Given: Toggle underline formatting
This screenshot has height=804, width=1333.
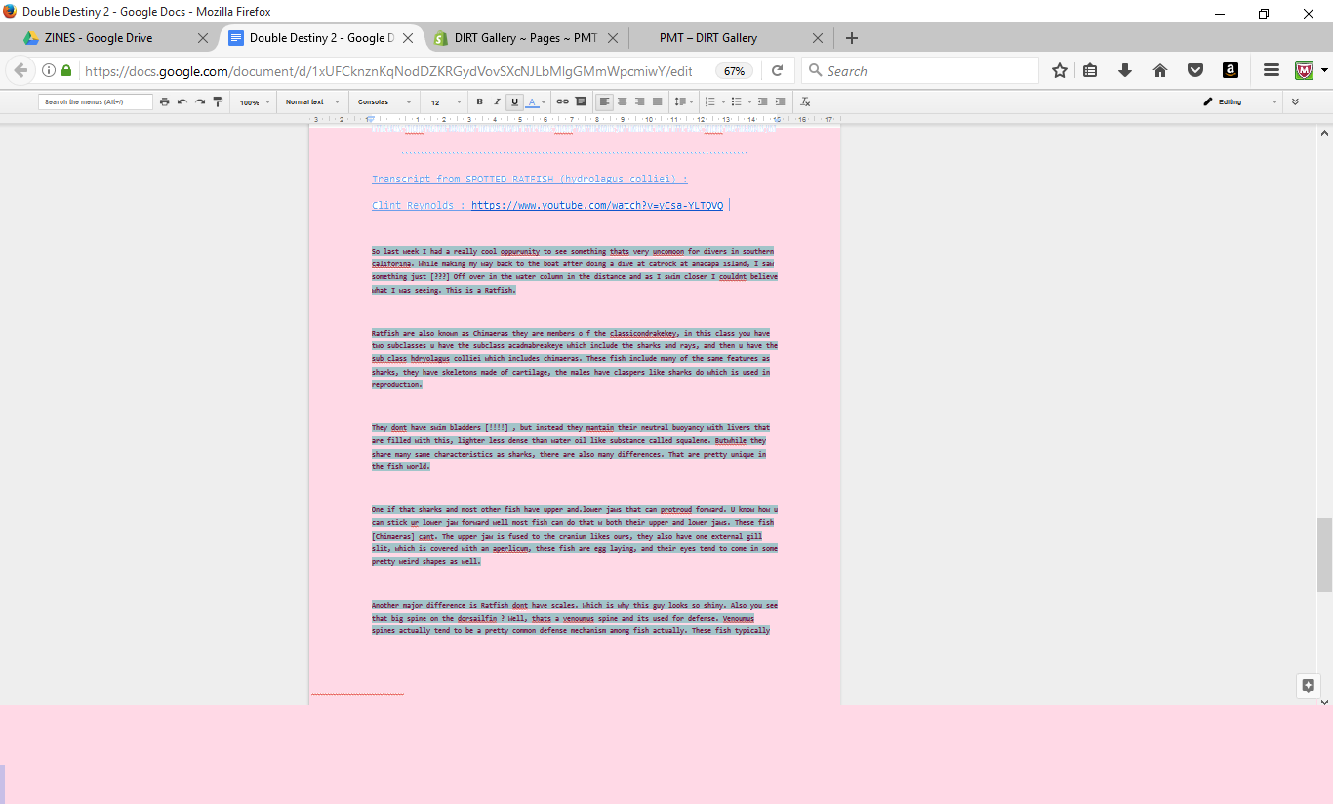Looking at the screenshot, I should tap(515, 101).
